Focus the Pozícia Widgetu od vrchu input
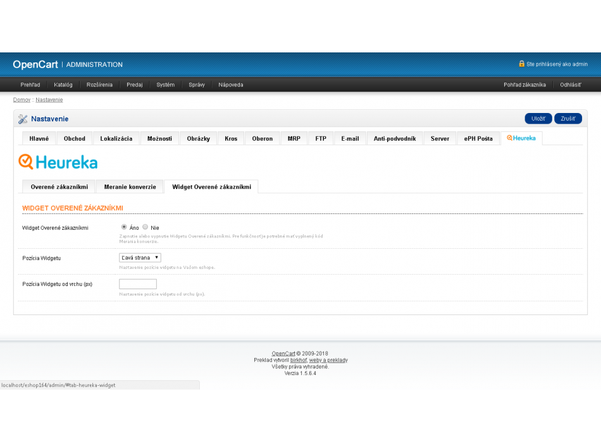The height and width of the screenshot is (442, 601). coord(138,284)
